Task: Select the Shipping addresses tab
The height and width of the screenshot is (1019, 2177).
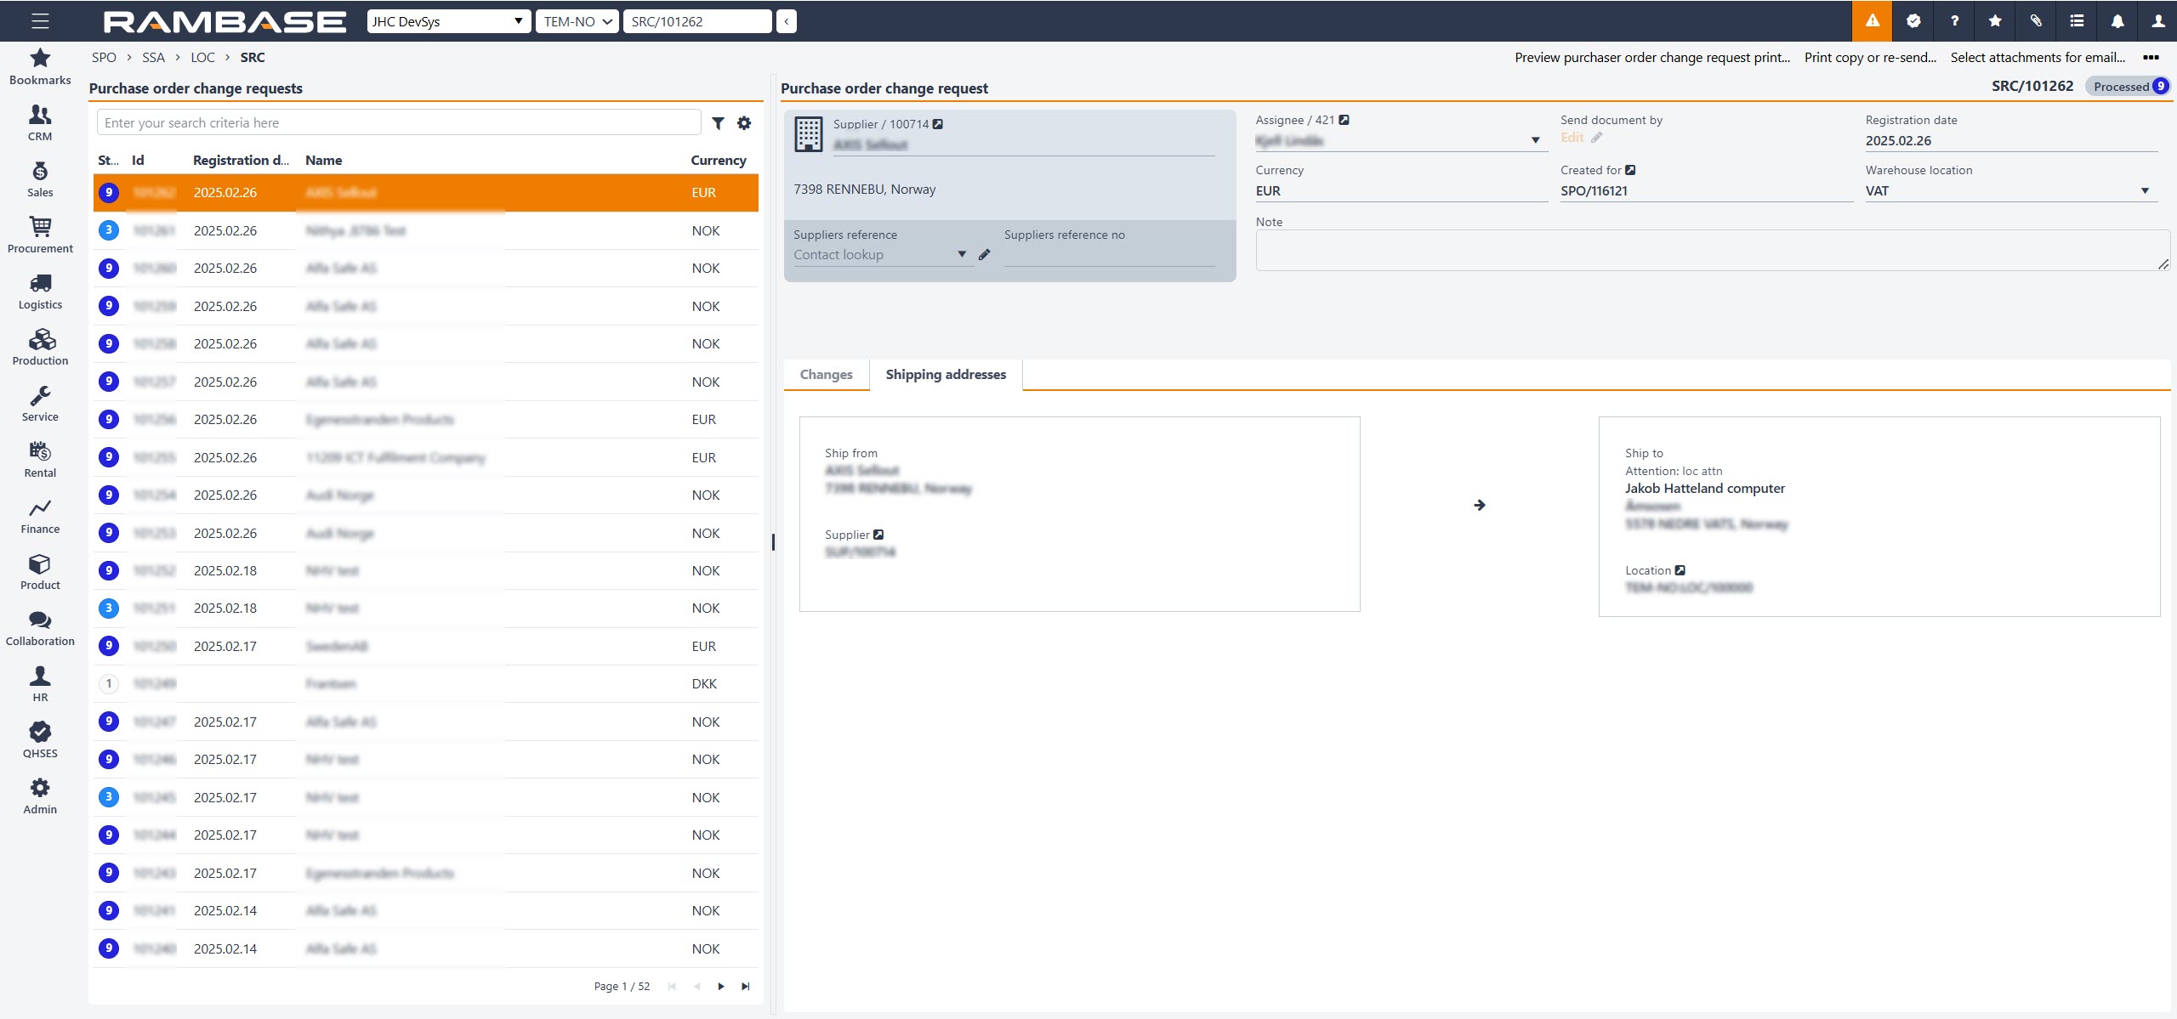Action: 945,375
